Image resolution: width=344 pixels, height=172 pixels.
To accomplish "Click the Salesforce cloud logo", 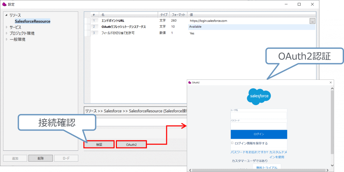I will coord(259,97).
